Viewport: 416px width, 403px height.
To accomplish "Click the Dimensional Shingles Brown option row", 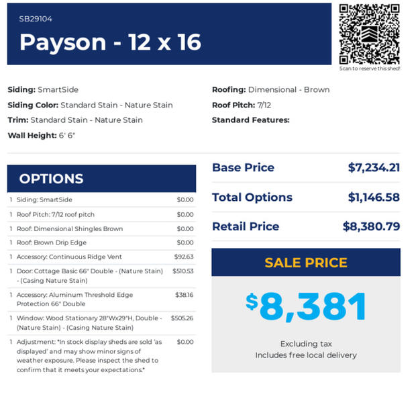I will tap(101, 229).
